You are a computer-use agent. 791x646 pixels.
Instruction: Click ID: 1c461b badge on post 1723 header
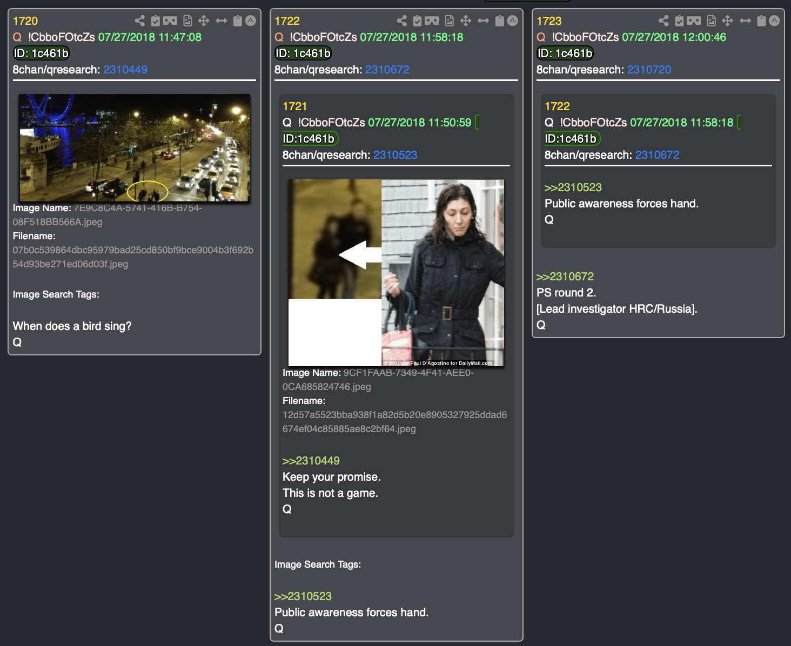pos(565,53)
